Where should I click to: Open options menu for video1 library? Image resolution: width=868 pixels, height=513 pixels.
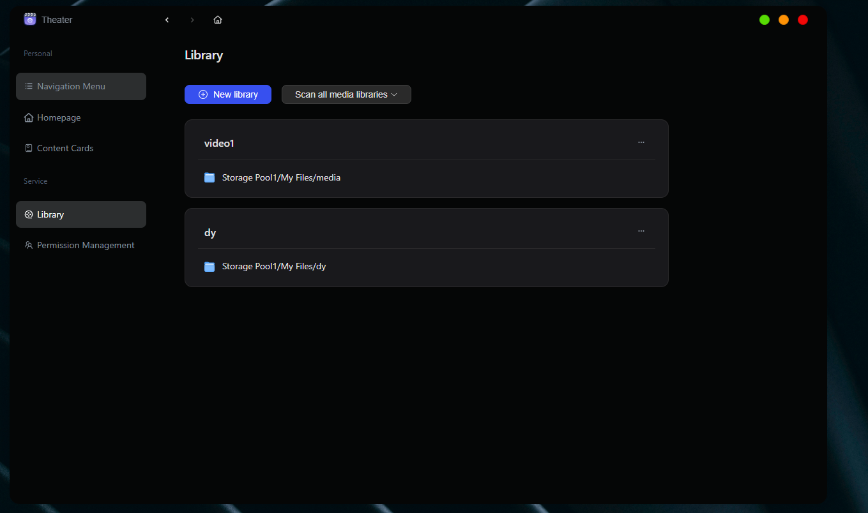tap(641, 142)
